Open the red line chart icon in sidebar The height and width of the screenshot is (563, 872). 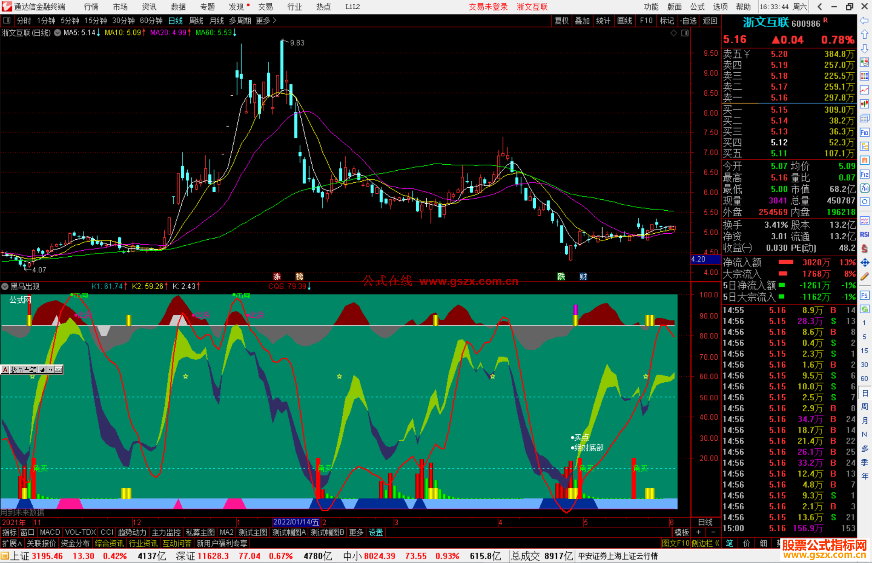click(x=864, y=90)
